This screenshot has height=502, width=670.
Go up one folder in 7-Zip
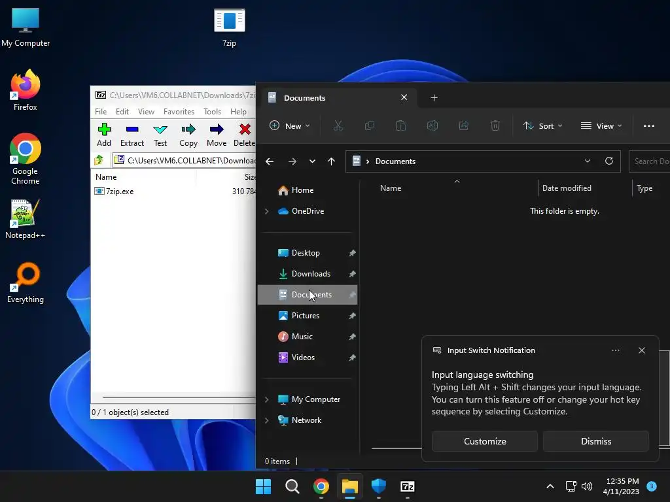click(x=99, y=161)
